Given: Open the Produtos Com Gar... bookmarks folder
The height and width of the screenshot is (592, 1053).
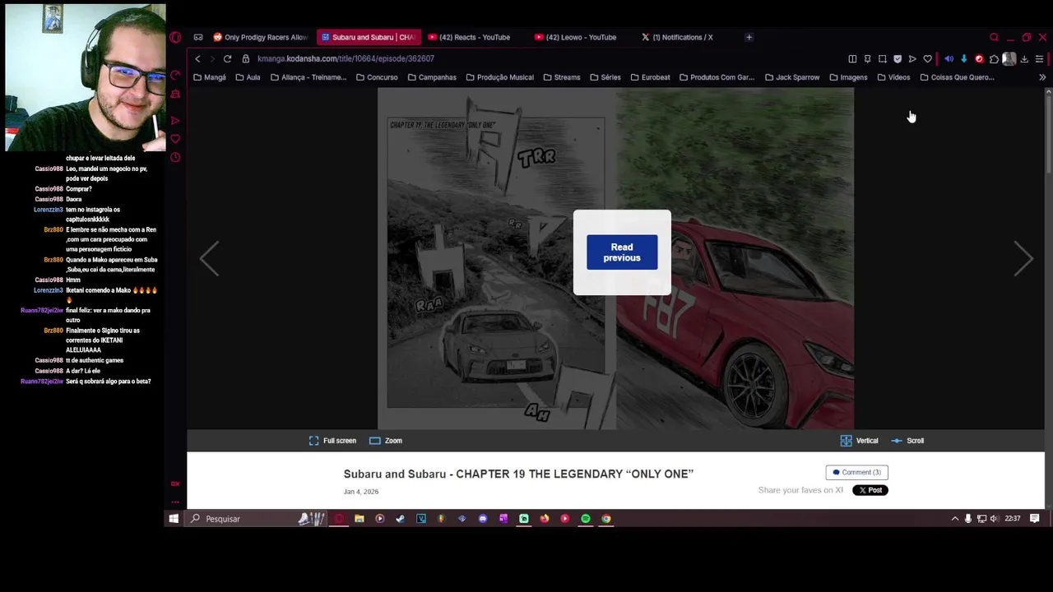Looking at the screenshot, I should 717,77.
